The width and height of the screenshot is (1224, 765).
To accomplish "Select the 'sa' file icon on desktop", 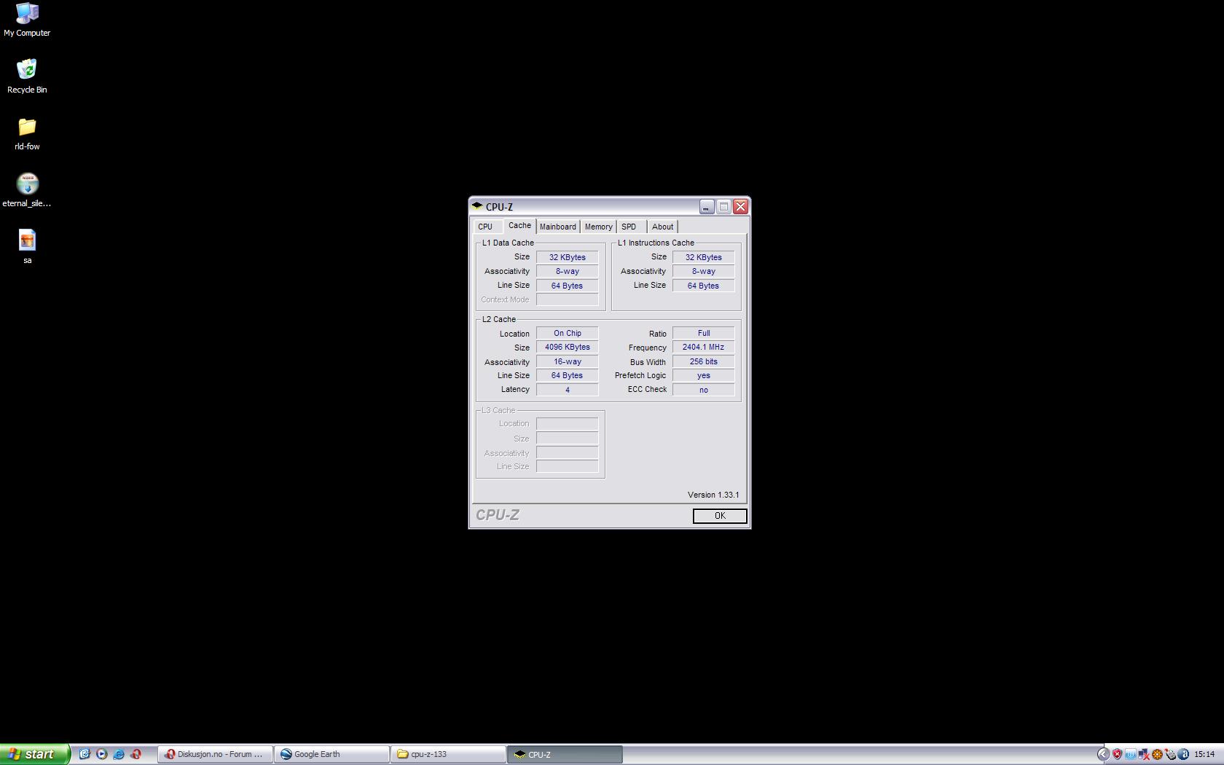I will pyautogui.click(x=27, y=247).
